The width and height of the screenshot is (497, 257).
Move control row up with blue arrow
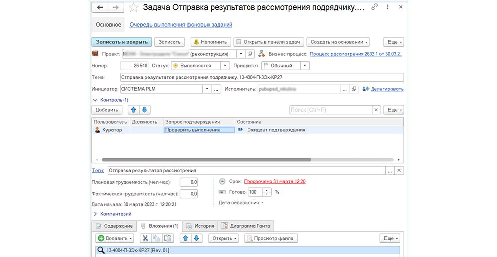coord(133,110)
